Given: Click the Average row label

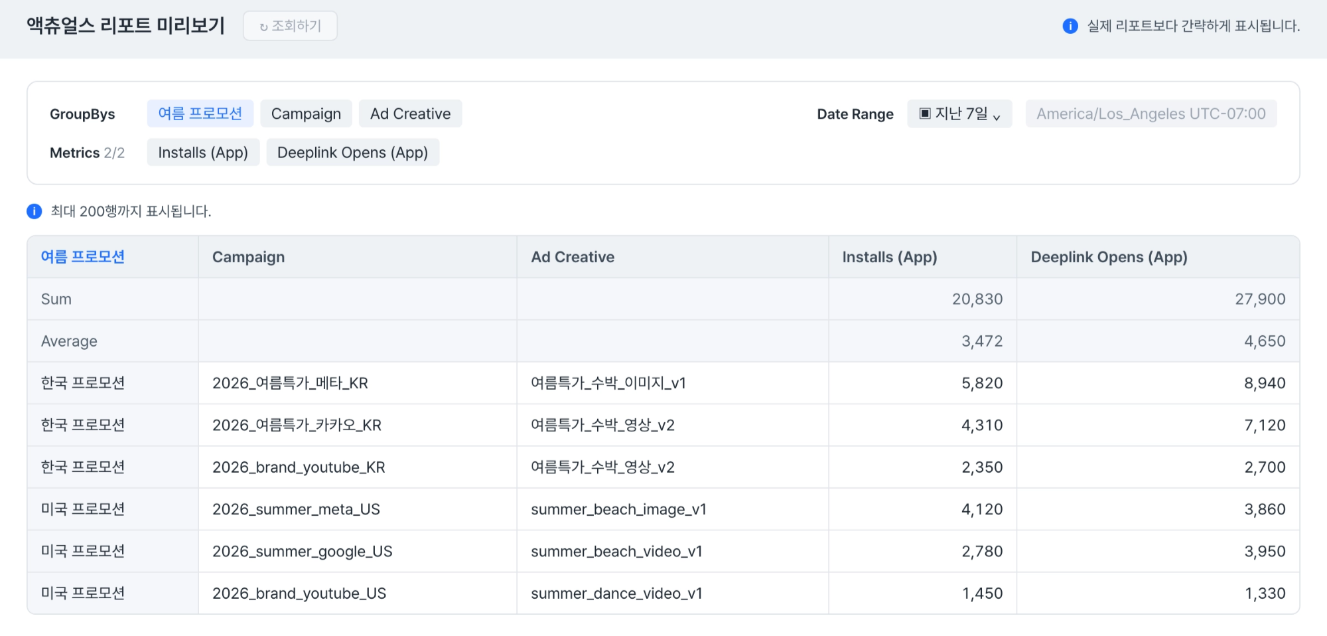Looking at the screenshot, I should coord(69,341).
